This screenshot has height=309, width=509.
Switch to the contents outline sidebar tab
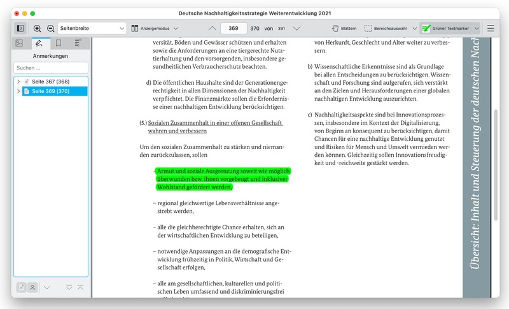[x=78, y=43]
